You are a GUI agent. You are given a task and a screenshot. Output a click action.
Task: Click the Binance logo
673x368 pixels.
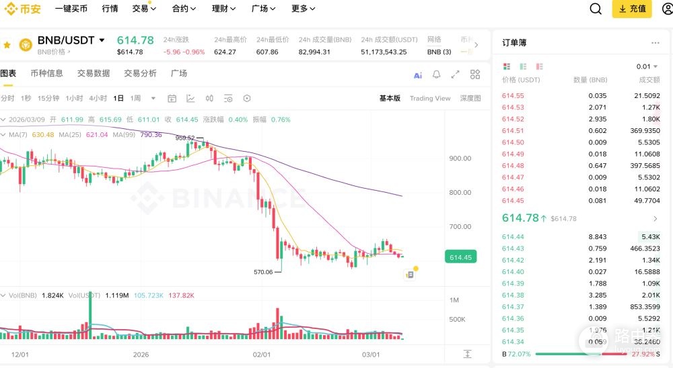(x=22, y=9)
